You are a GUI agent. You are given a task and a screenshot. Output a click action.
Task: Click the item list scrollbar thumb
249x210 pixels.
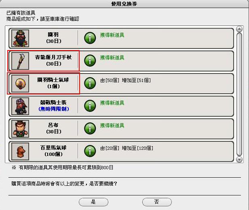click(239, 94)
